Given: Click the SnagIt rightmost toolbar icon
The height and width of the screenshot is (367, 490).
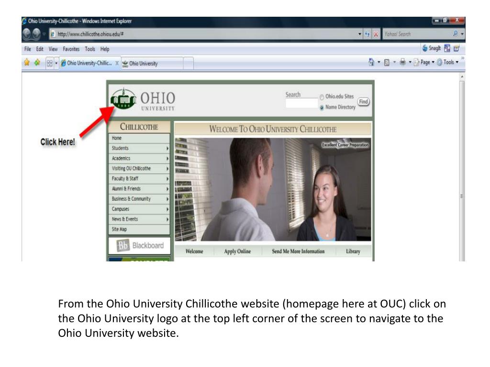Looking at the screenshot, I should click(457, 48).
